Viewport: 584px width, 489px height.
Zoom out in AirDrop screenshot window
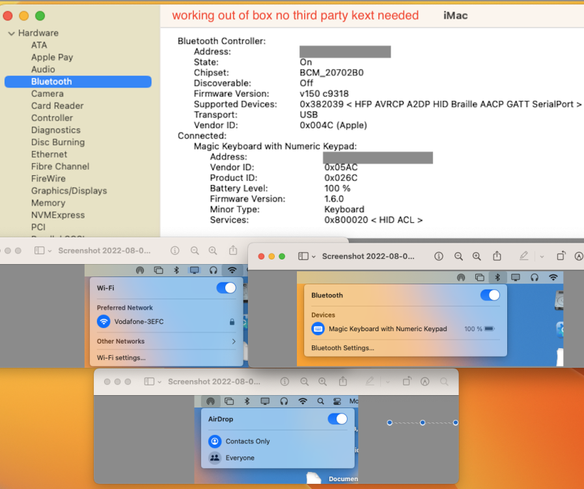(304, 381)
